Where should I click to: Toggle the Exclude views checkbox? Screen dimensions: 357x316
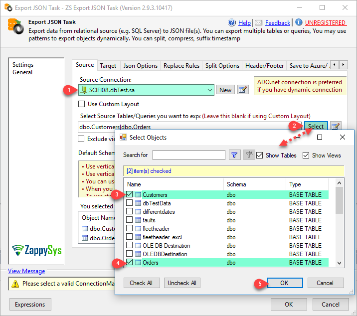(81, 139)
